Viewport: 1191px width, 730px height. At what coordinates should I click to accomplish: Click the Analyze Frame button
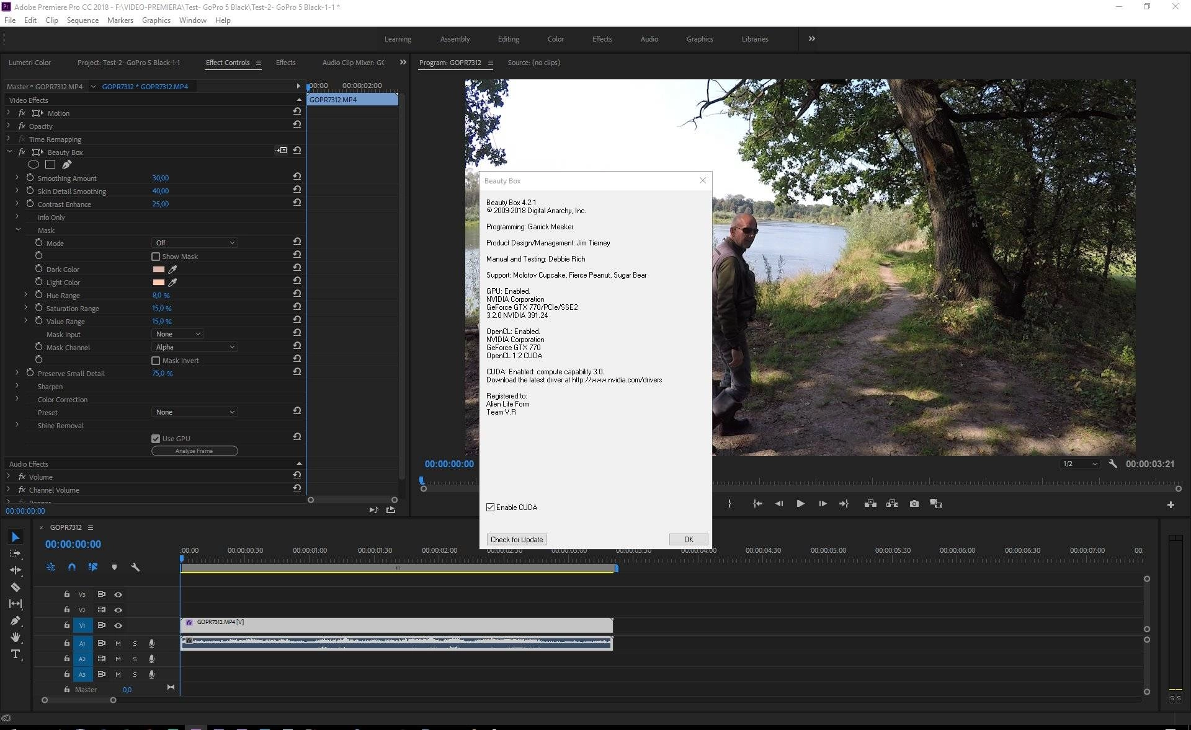(x=194, y=451)
